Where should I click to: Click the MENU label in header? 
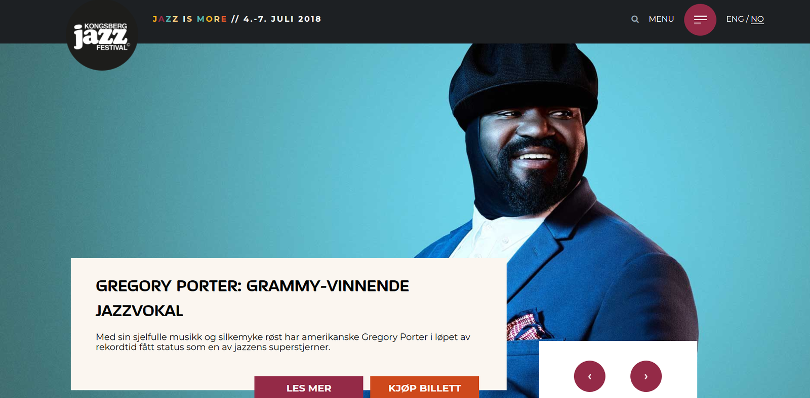(661, 19)
